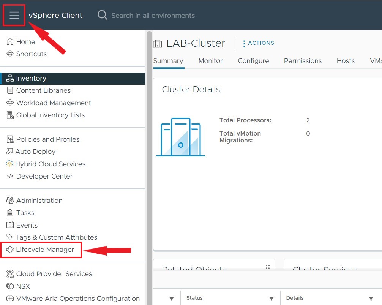Click the Status column filter icon
Image resolution: width=382 pixels, height=305 pixels.
[x=272, y=299]
